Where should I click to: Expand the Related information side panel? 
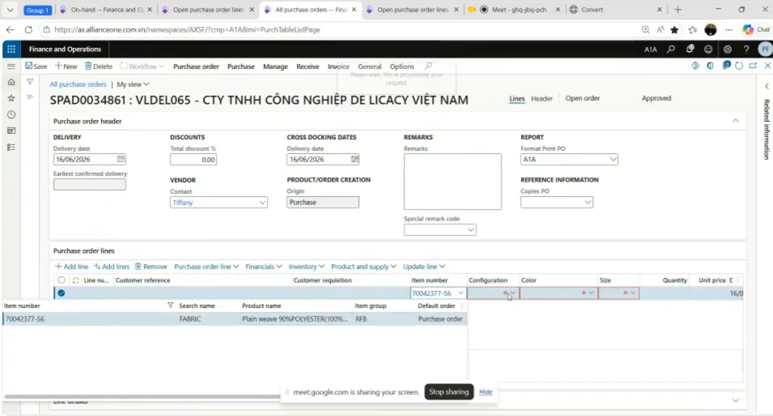point(767,86)
